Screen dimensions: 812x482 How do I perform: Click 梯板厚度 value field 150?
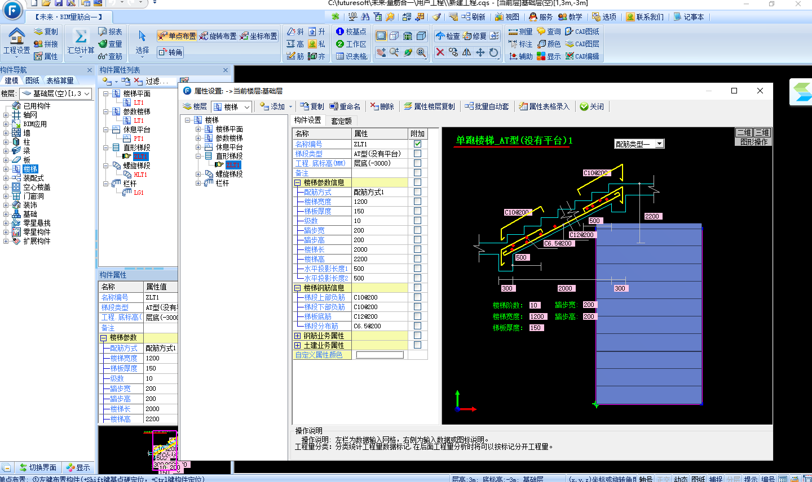(x=380, y=211)
